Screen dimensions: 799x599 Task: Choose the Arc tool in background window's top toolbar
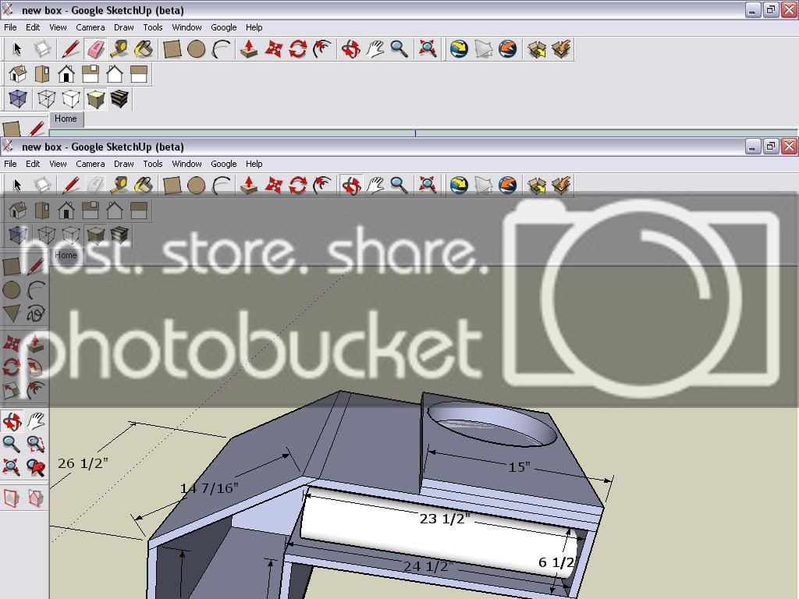[x=221, y=49]
